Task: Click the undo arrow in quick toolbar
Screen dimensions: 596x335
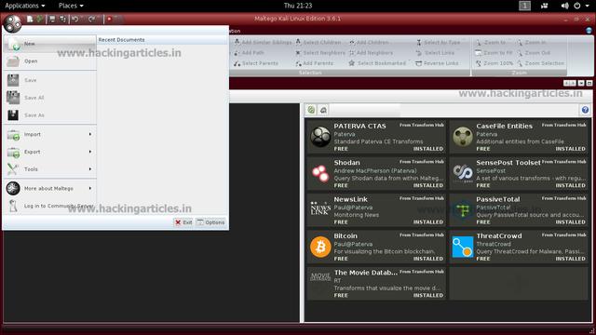Action: point(75,19)
